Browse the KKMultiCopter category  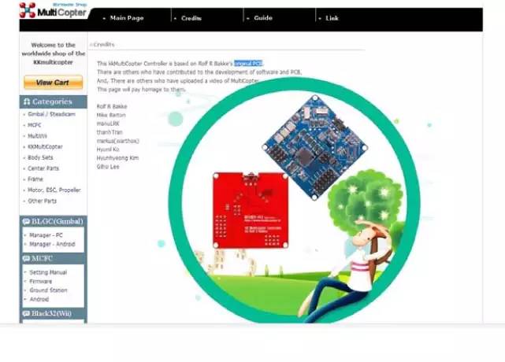[46, 146]
